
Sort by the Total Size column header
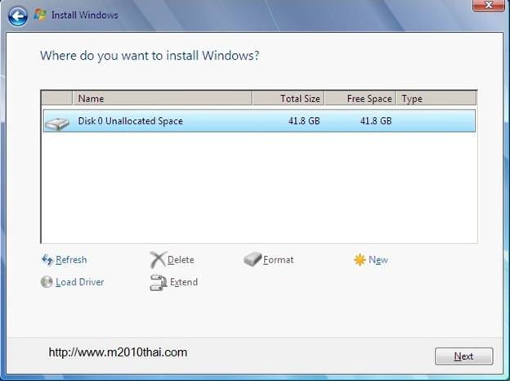pos(288,98)
